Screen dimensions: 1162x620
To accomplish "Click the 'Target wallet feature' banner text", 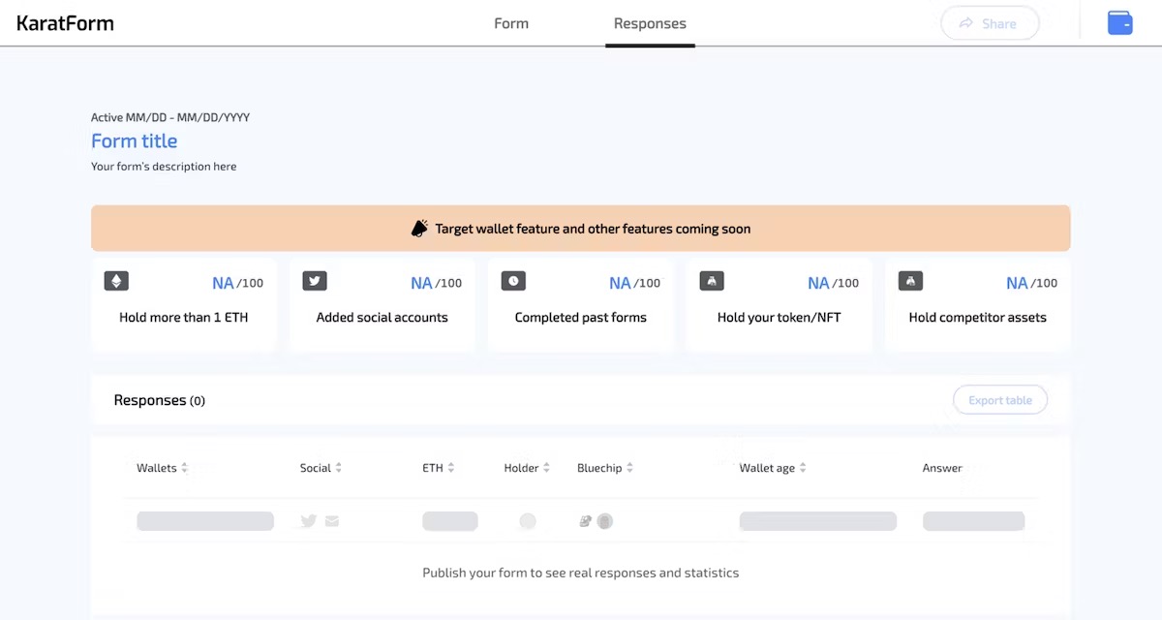I will tap(593, 230).
